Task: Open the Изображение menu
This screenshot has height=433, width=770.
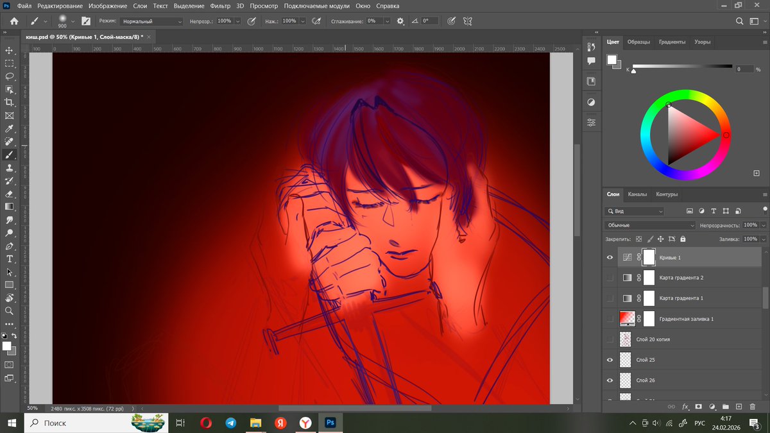Action: pos(107,6)
